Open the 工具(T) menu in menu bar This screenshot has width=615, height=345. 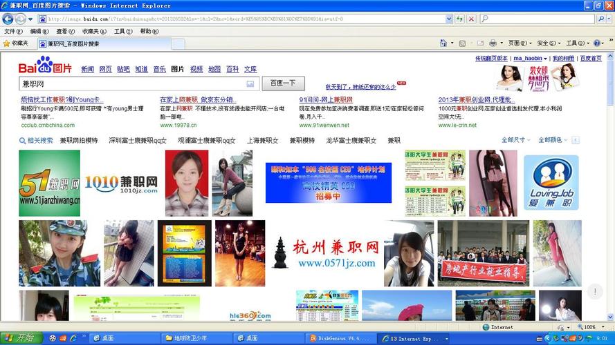pyautogui.click(x=123, y=31)
